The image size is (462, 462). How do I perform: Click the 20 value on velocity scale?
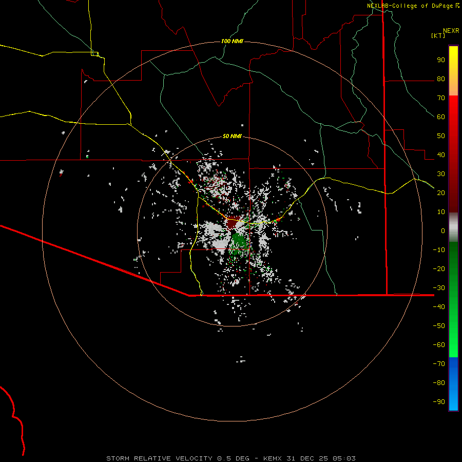[441, 192]
